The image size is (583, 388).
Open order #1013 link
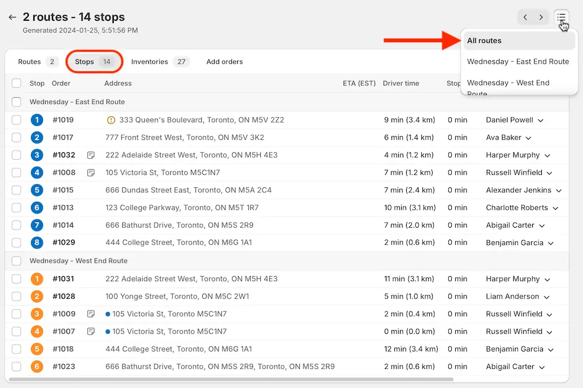coord(63,207)
